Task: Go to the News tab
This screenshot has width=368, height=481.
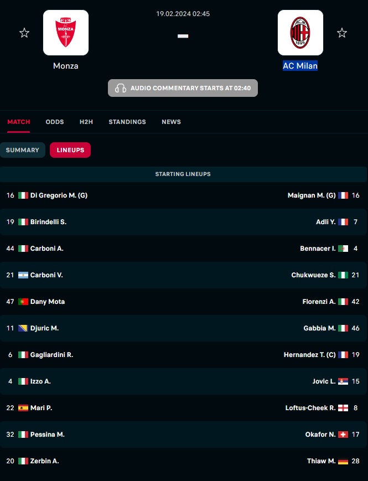Action: pos(171,122)
